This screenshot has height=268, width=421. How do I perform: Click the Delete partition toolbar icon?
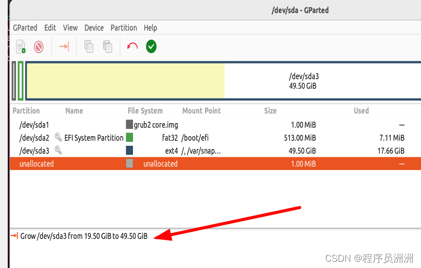click(39, 47)
